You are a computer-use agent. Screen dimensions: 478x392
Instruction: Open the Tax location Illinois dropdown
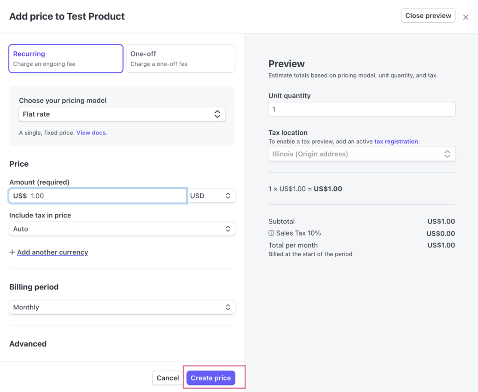click(362, 154)
